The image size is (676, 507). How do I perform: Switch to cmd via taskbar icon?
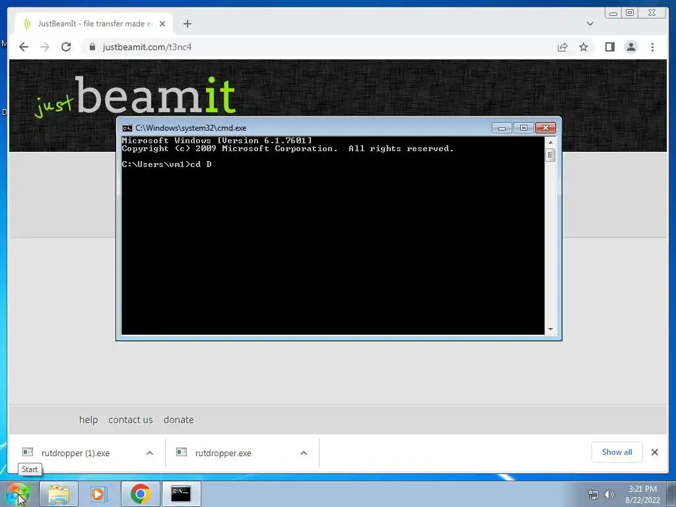[x=181, y=494]
